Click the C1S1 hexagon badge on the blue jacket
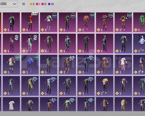145x116 pixels. [x=36, y=57]
